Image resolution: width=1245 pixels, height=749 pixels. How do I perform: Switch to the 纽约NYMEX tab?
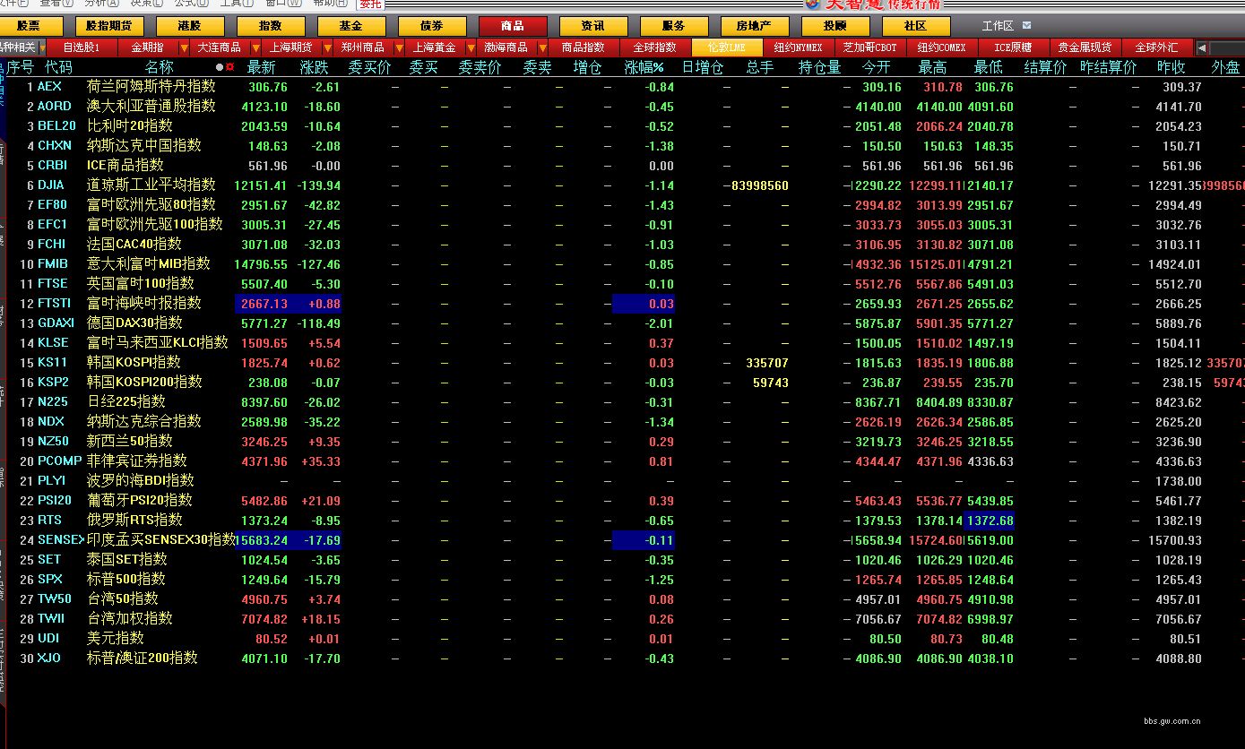coord(798,47)
